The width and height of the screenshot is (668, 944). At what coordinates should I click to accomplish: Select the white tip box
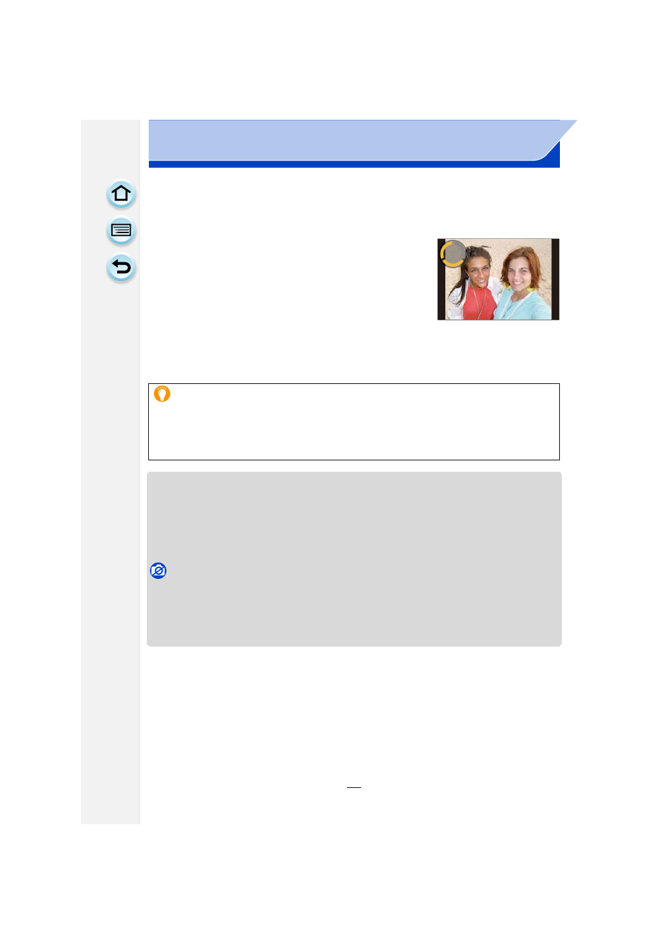[x=354, y=421]
